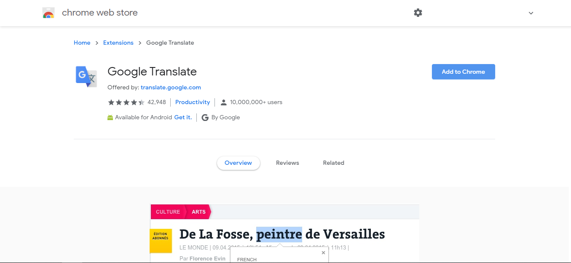The width and height of the screenshot is (571, 263).
Task: Click the Google G badge icon
Action: coord(205,118)
